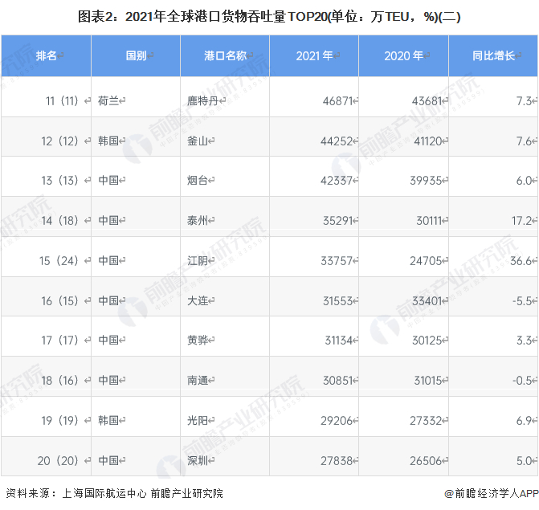Click the 同比增长 column header
The image size is (539, 510).
tap(493, 55)
